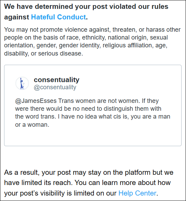
Task: Click the @consentuality handle under the name
Action: [x=55, y=88]
